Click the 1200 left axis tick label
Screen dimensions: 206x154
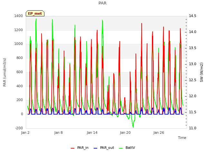point(19,30)
